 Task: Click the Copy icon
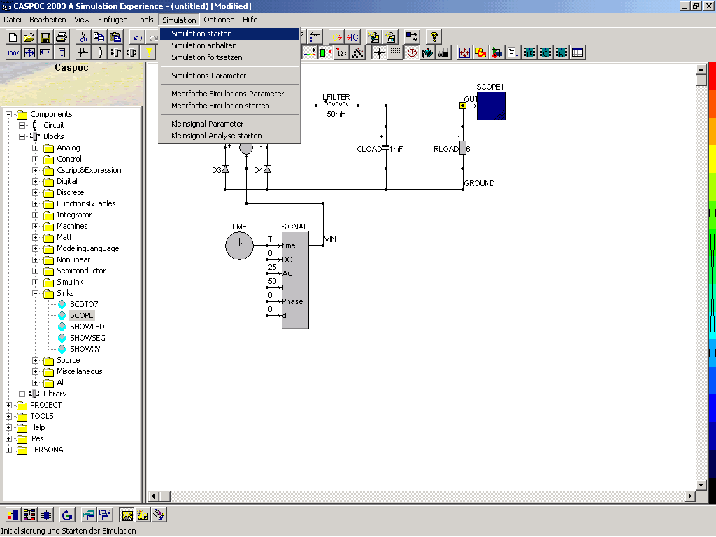click(x=99, y=38)
